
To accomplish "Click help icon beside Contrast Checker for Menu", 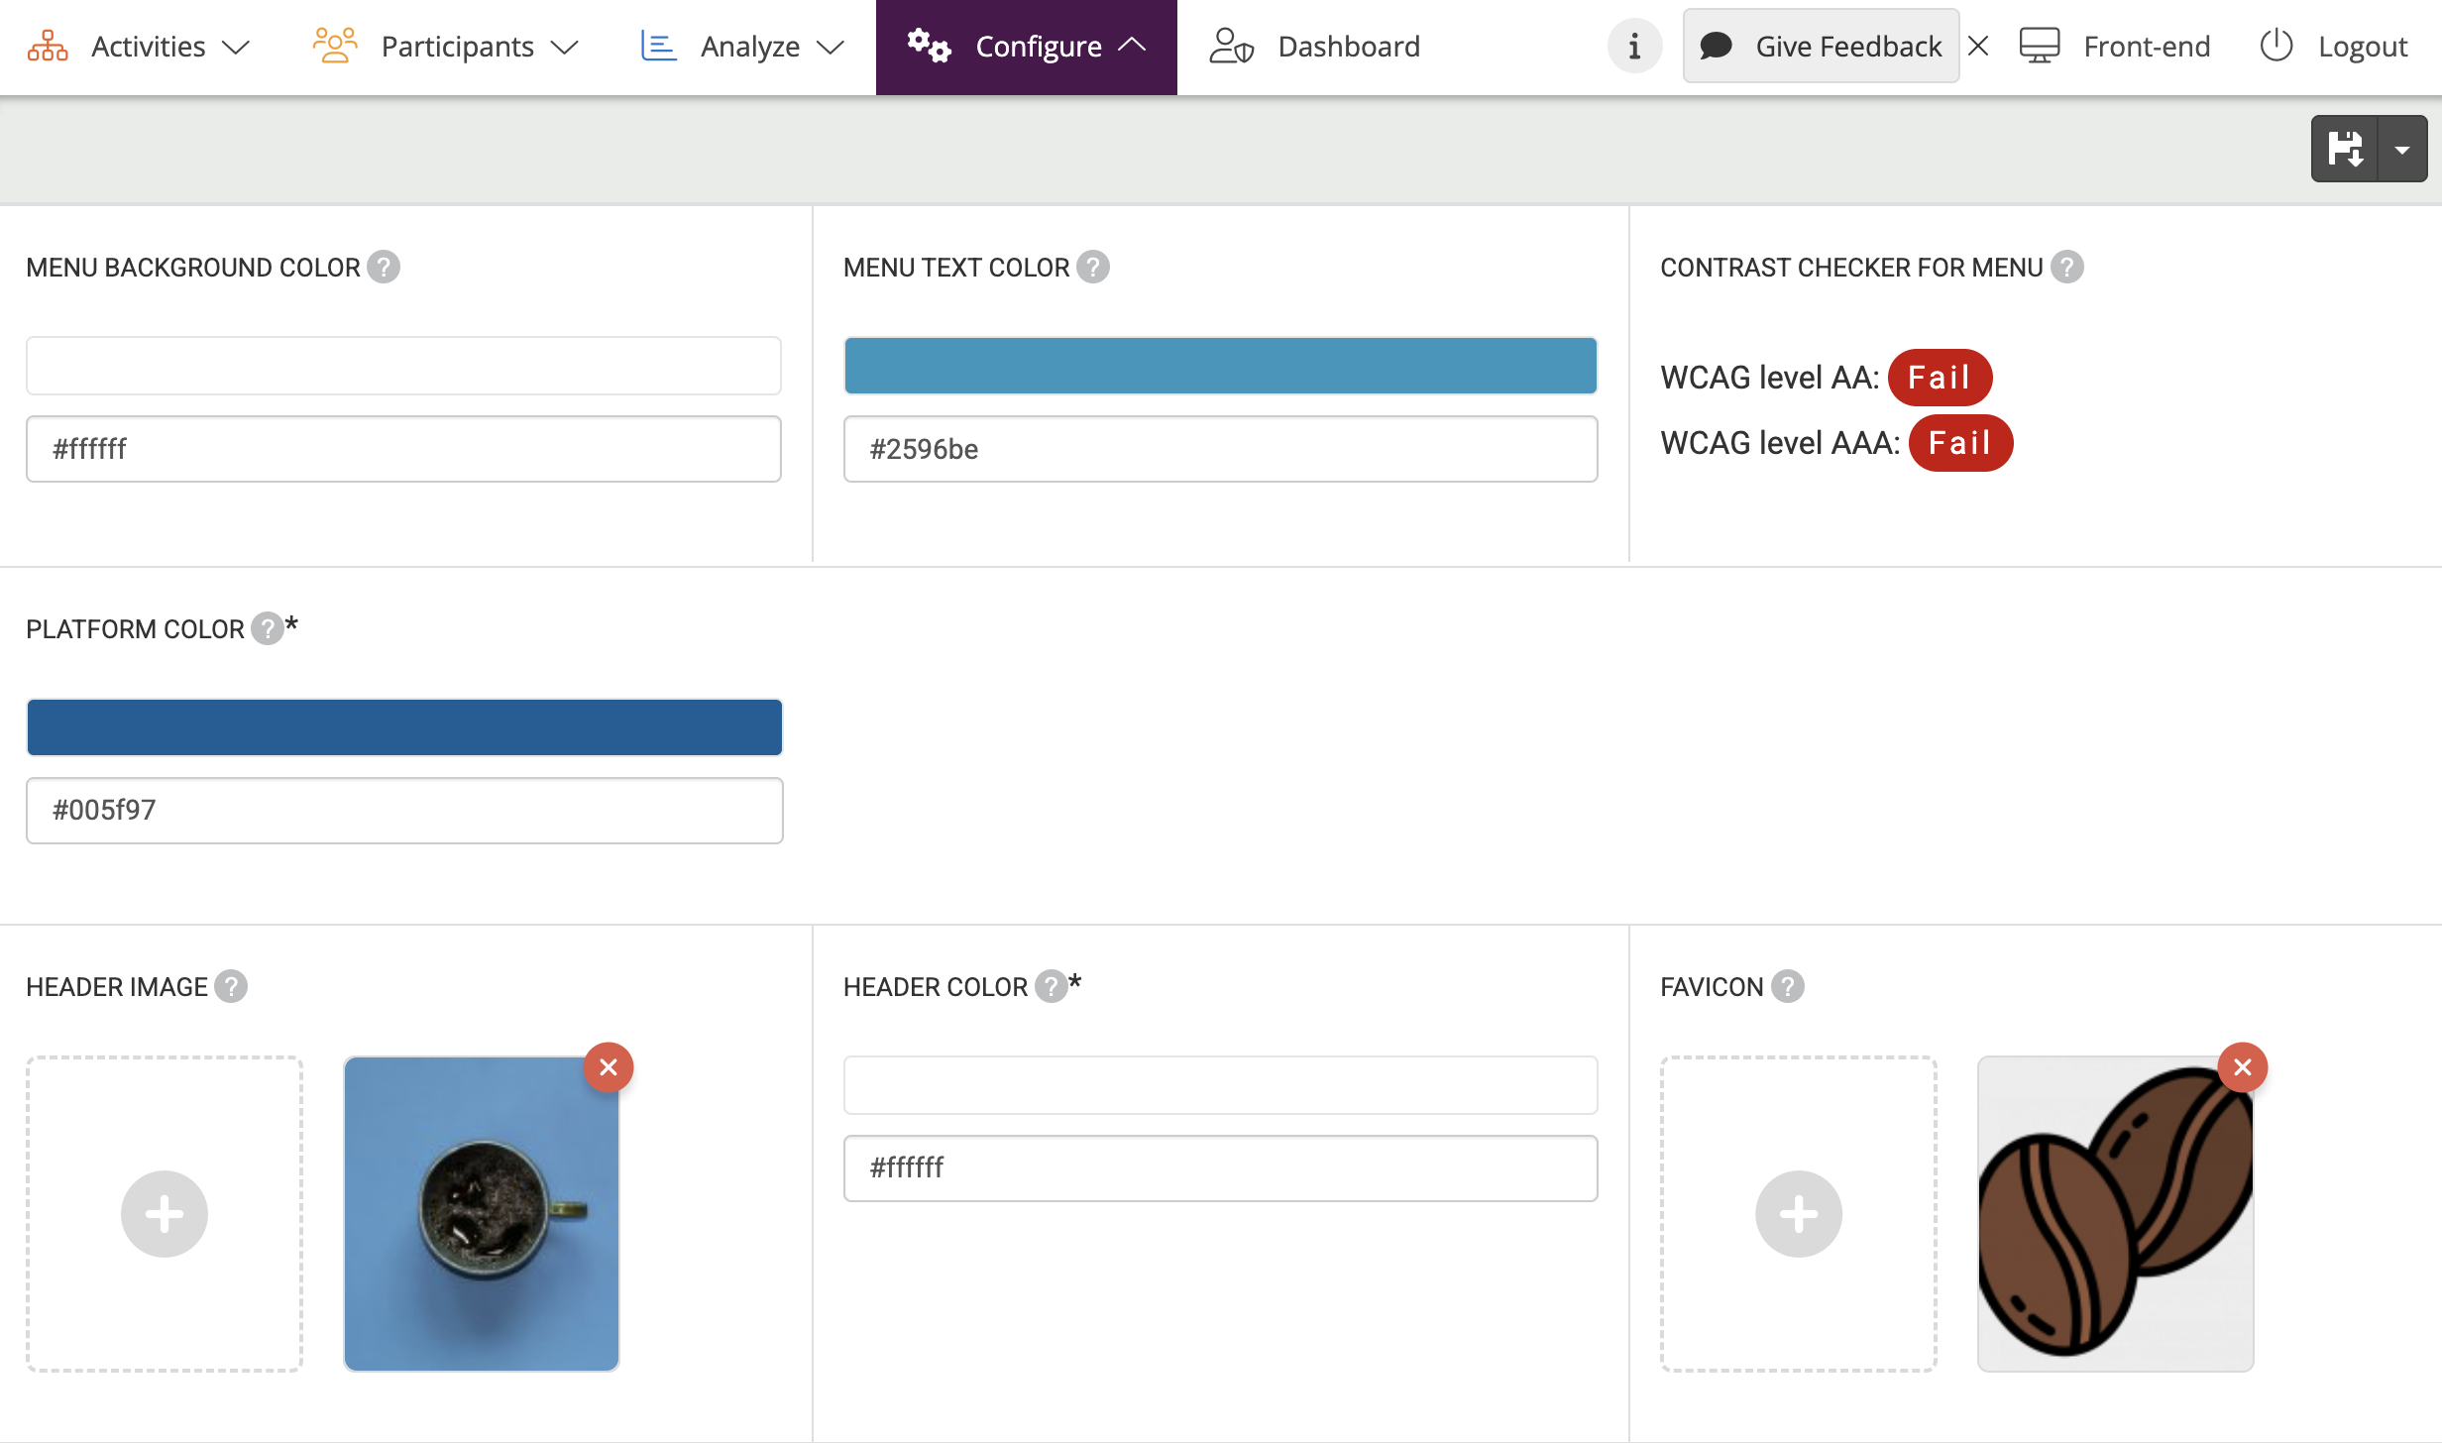I will click(x=2067, y=267).
